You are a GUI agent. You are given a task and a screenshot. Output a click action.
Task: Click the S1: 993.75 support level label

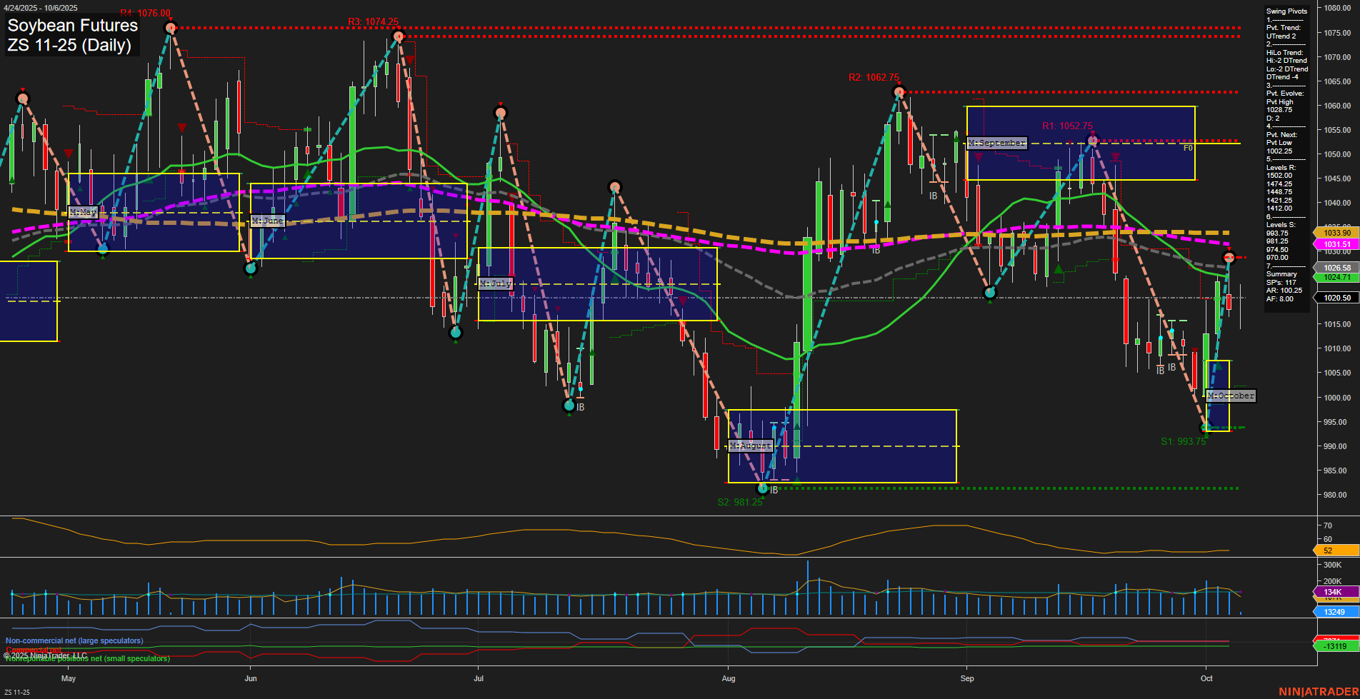click(x=1184, y=441)
